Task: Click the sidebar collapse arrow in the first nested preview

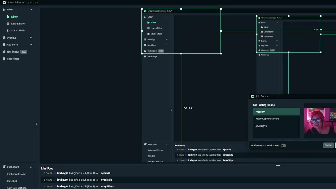Action: 171,110
